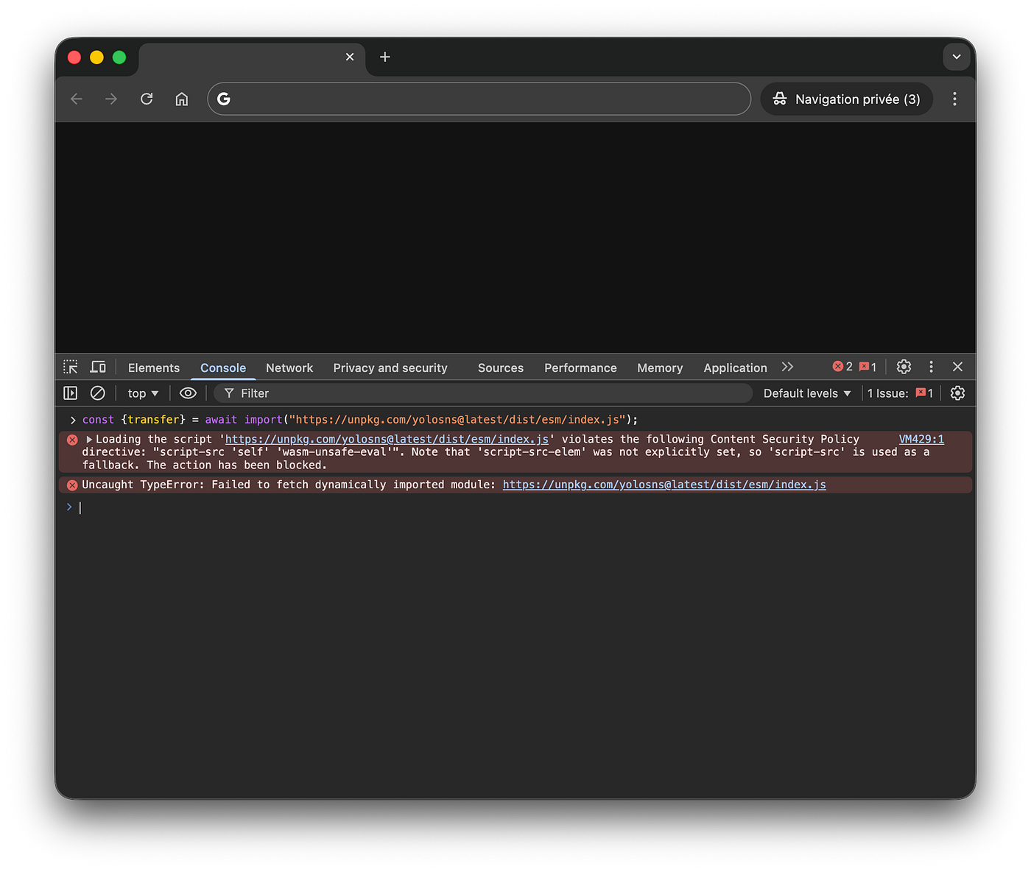The height and width of the screenshot is (872, 1031).
Task: Toggle the device toolbar
Action: (97, 366)
